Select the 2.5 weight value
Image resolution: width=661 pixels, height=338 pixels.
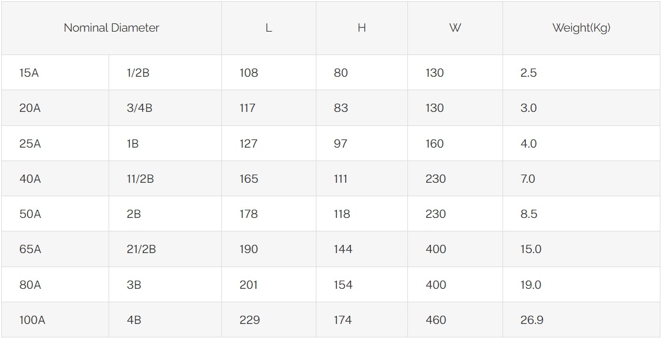[x=528, y=73]
